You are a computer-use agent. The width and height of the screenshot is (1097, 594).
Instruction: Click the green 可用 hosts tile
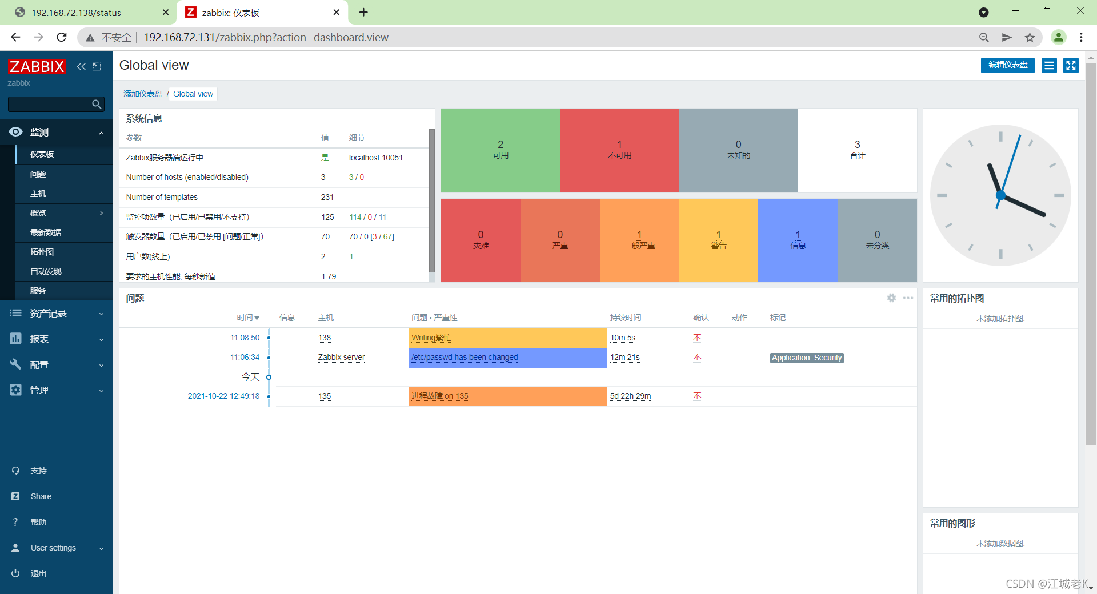click(x=501, y=150)
